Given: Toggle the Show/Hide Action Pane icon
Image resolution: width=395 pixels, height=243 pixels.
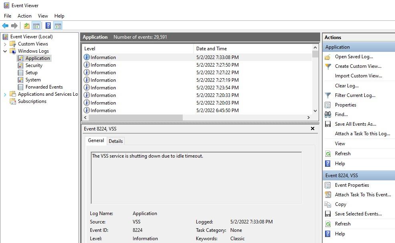Looking at the screenshot, I should pos(58,26).
